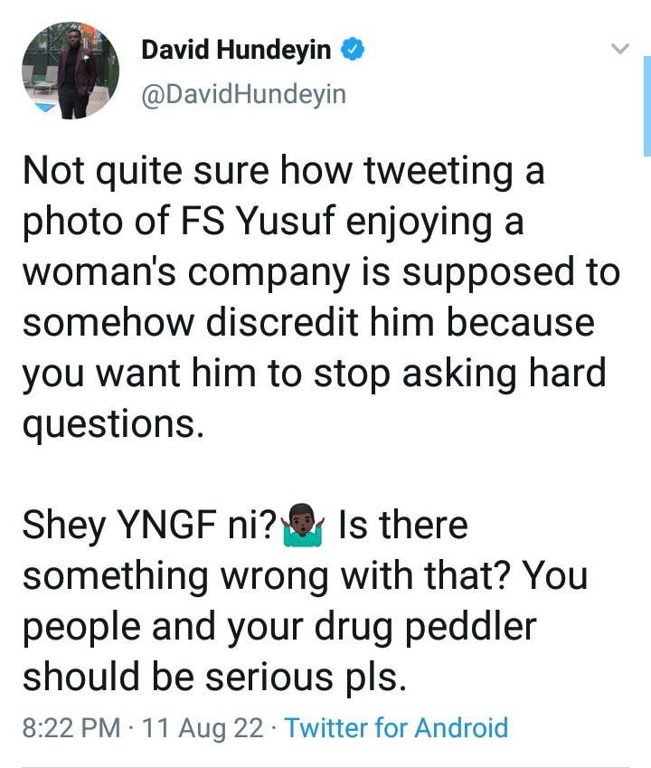This screenshot has height=768, width=651.
Task: Click the caret icon near the top right corner
Action: (x=618, y=47)
